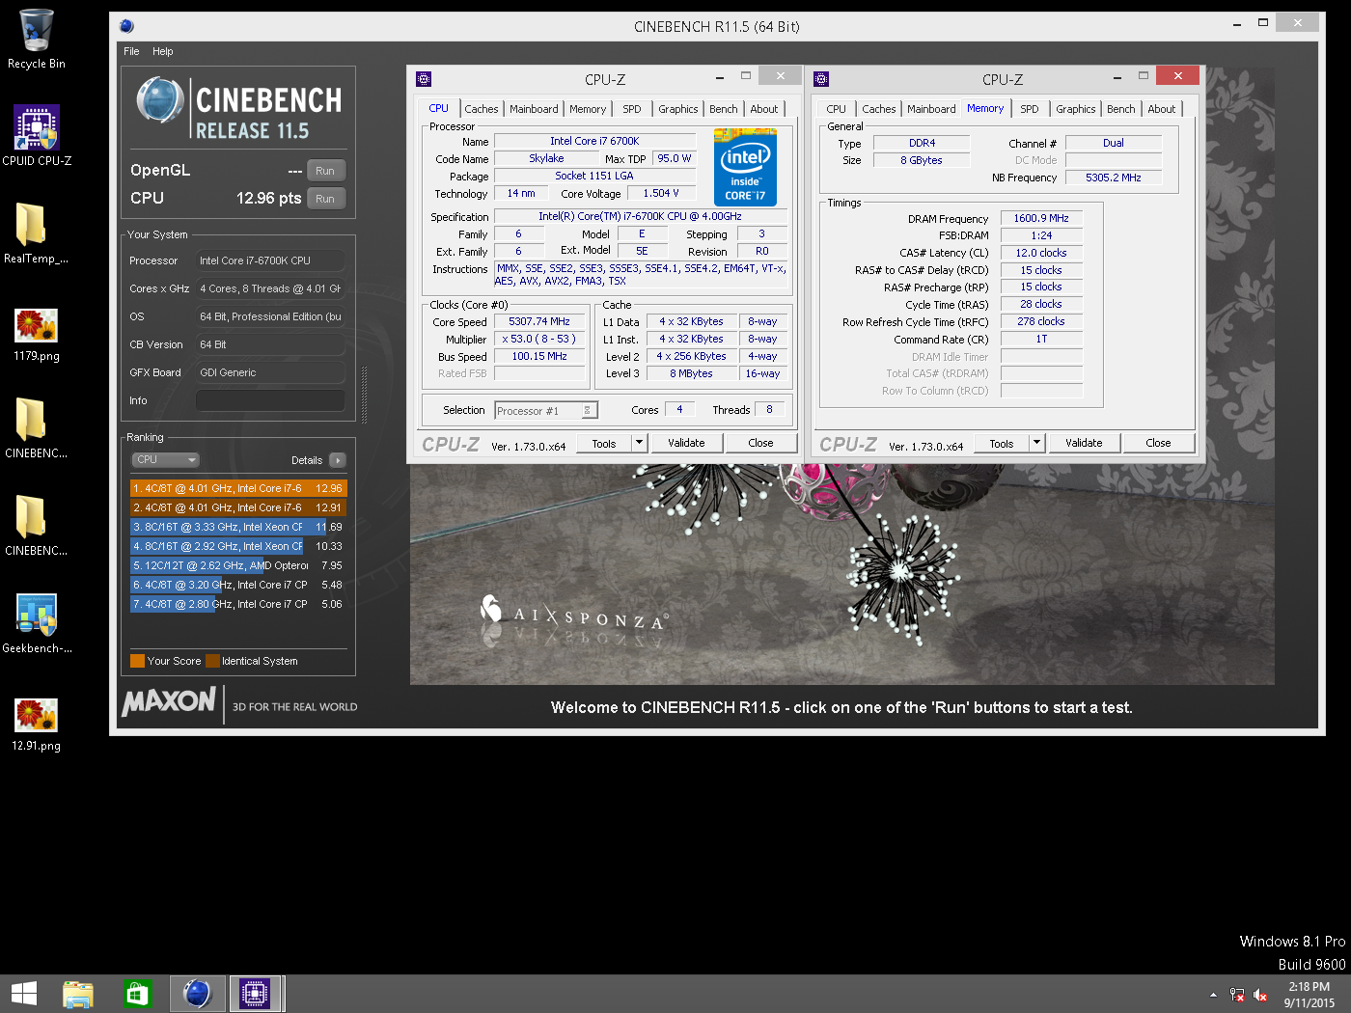This screenshot has width=1351, height=1013.
Task: Open the first CINEBENC... folder on desktop
Action: 37,428
